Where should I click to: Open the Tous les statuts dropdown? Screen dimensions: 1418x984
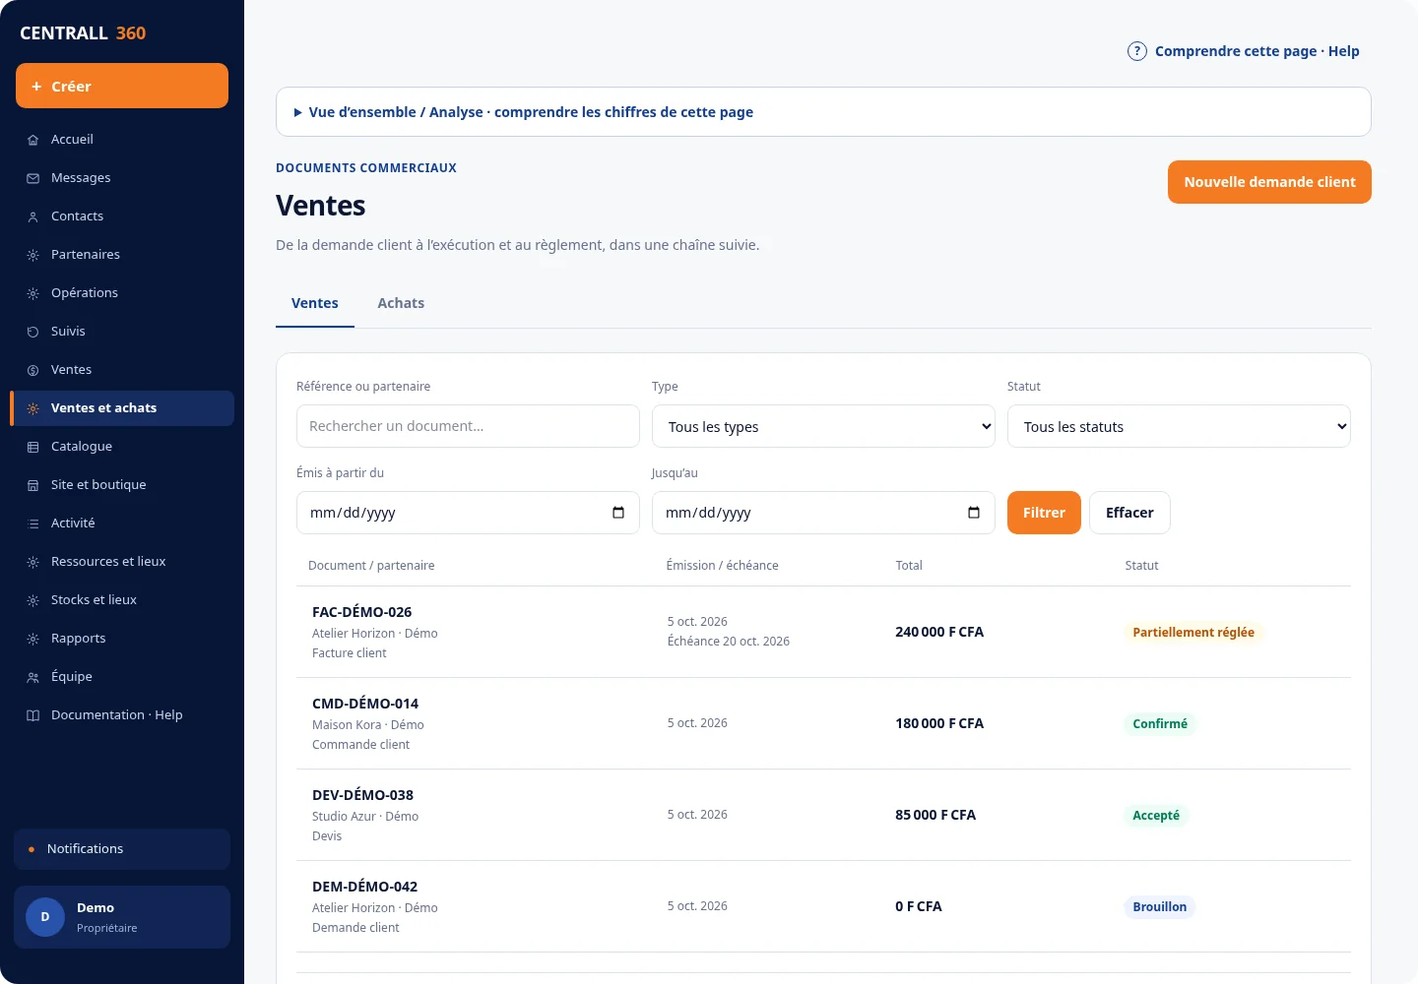(1179, 426)
